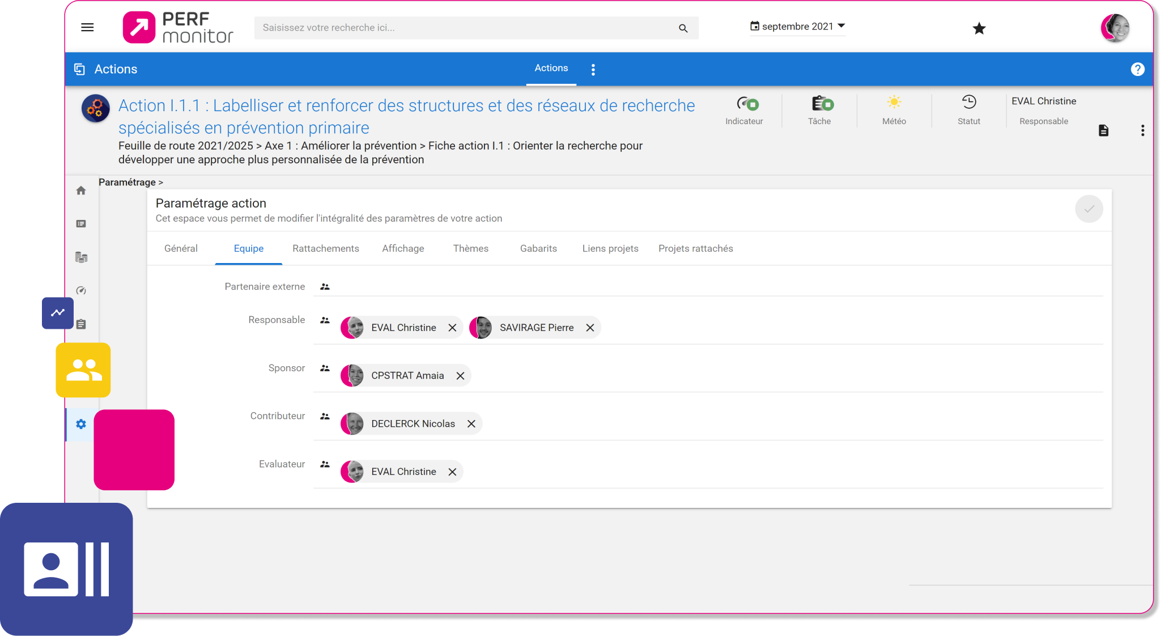This screenshot has width=1161, height=636.
Task: Open the action header three-dot menu
Action: pyautogui.click(x=1142, y=131)
